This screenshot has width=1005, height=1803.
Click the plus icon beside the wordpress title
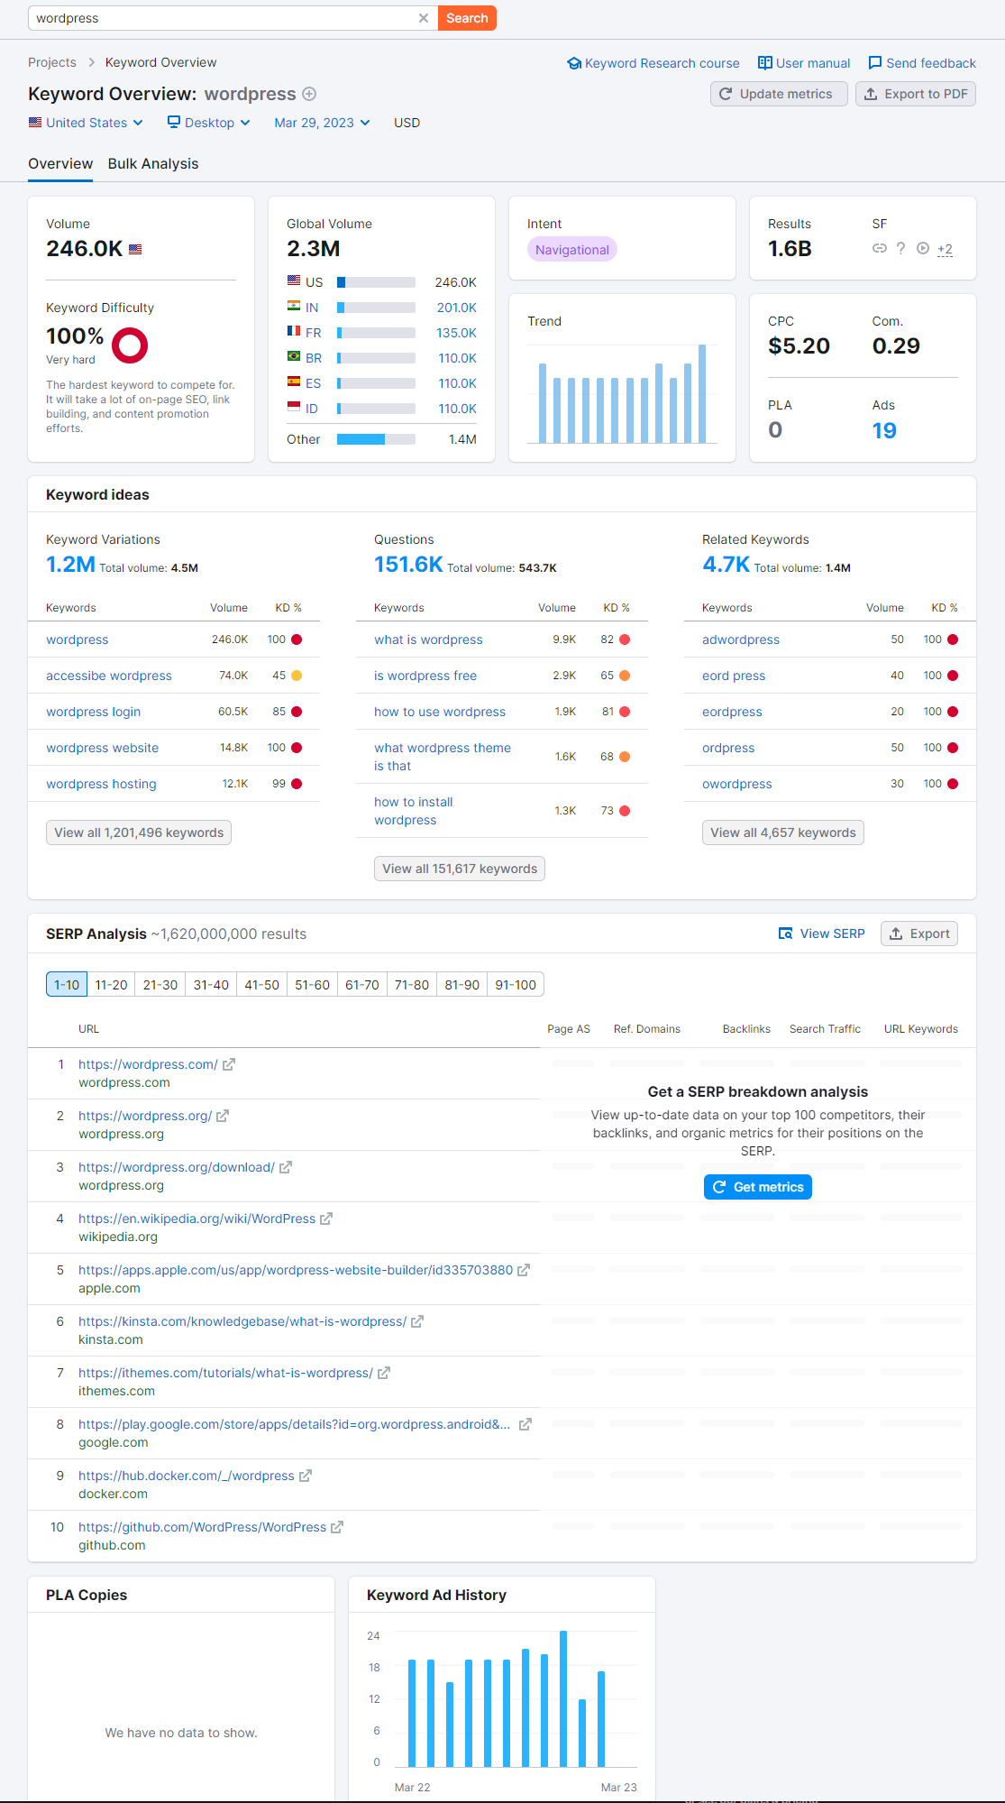(x=309, y=94)
